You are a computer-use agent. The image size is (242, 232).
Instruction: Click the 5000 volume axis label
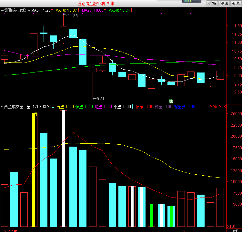click(x=237, y=204)
